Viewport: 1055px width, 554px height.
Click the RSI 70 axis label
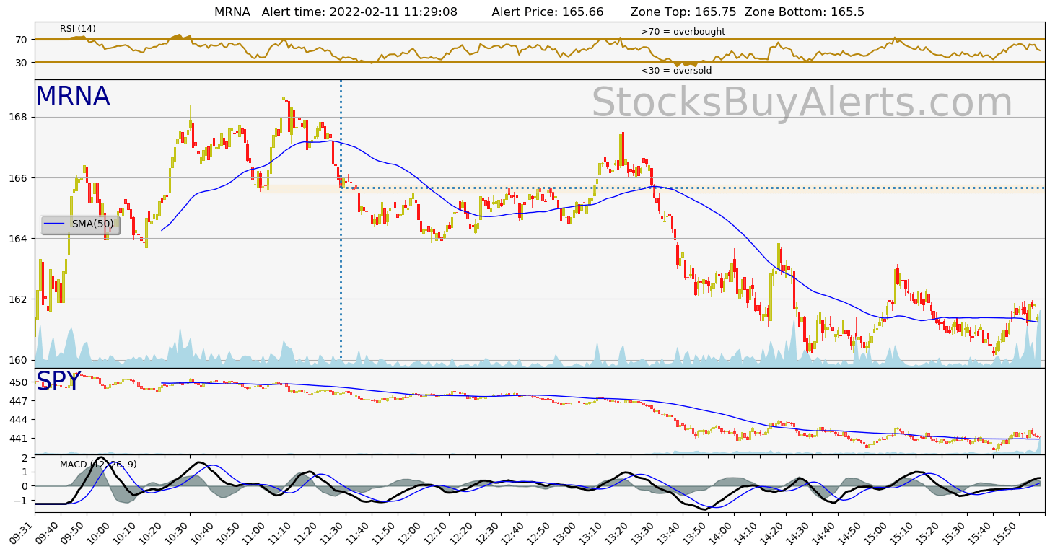[21, 40]
